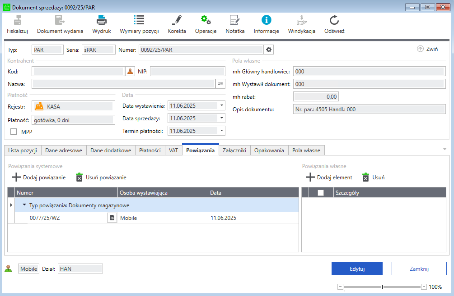Click the Korekta pen icon

point(177,20)
